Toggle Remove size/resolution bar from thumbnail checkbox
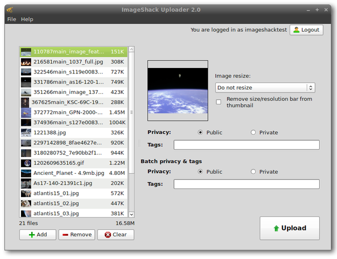Screen dimensions: 337x259 point(219,102)
